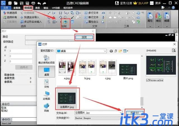This screenshot has width=179, height=126.
Task: Click the blue help question mark icon
Action: click(173, 8)
